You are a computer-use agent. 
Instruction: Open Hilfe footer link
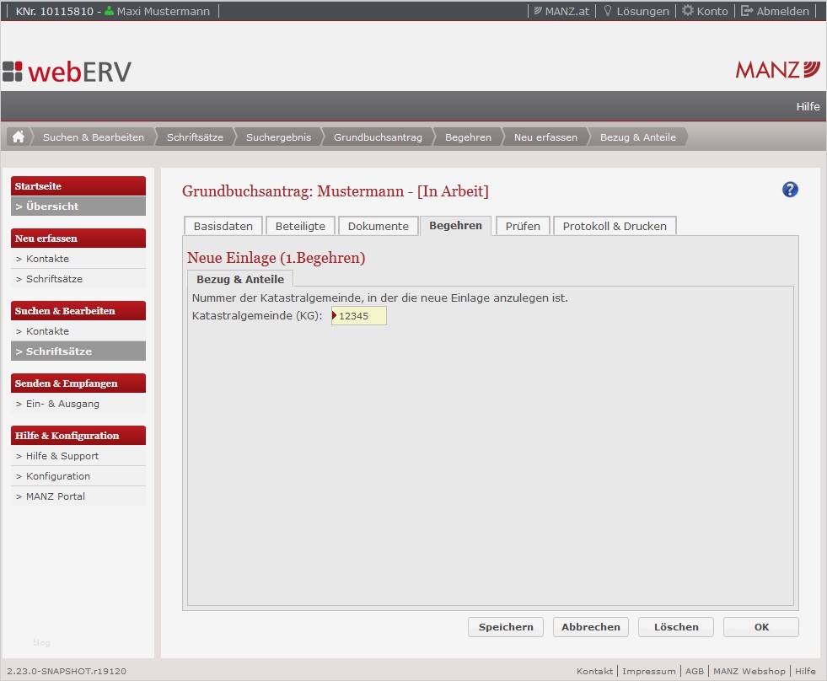click(805, 671)
